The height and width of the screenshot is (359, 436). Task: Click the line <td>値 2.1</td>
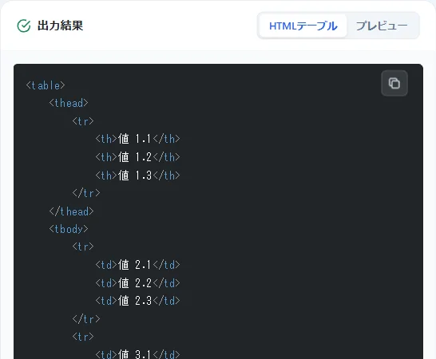pyautogui.click(x=137, y=265)
